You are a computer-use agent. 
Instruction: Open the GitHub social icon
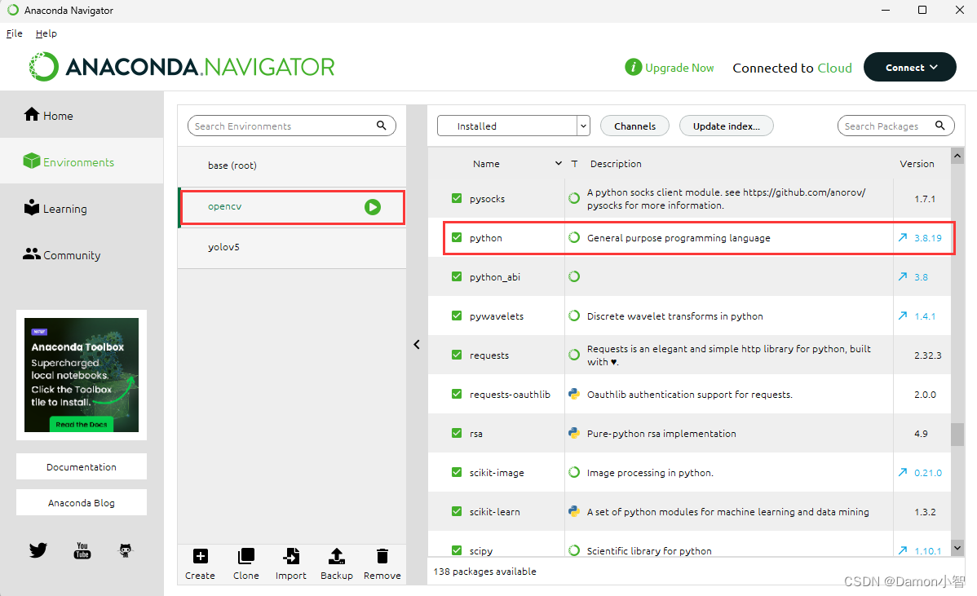126,550
